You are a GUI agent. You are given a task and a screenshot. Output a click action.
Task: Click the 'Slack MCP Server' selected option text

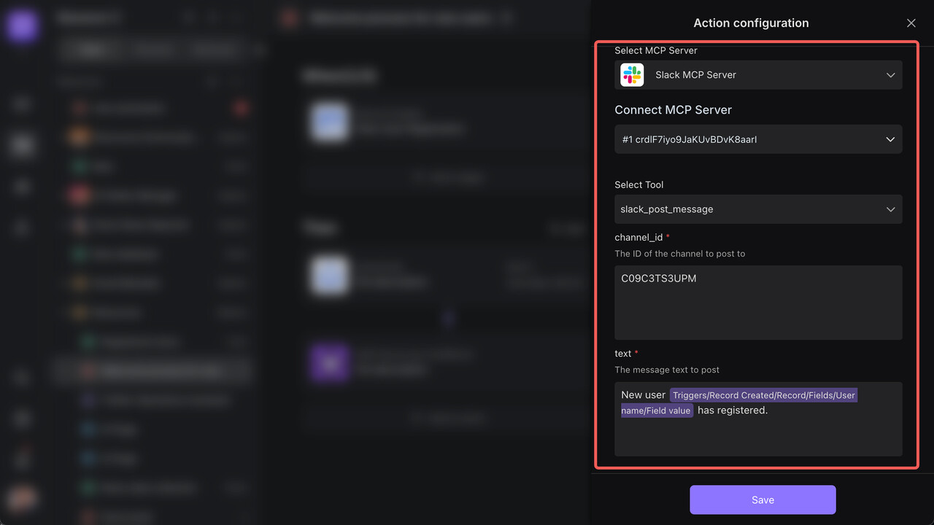click(695, 75)
